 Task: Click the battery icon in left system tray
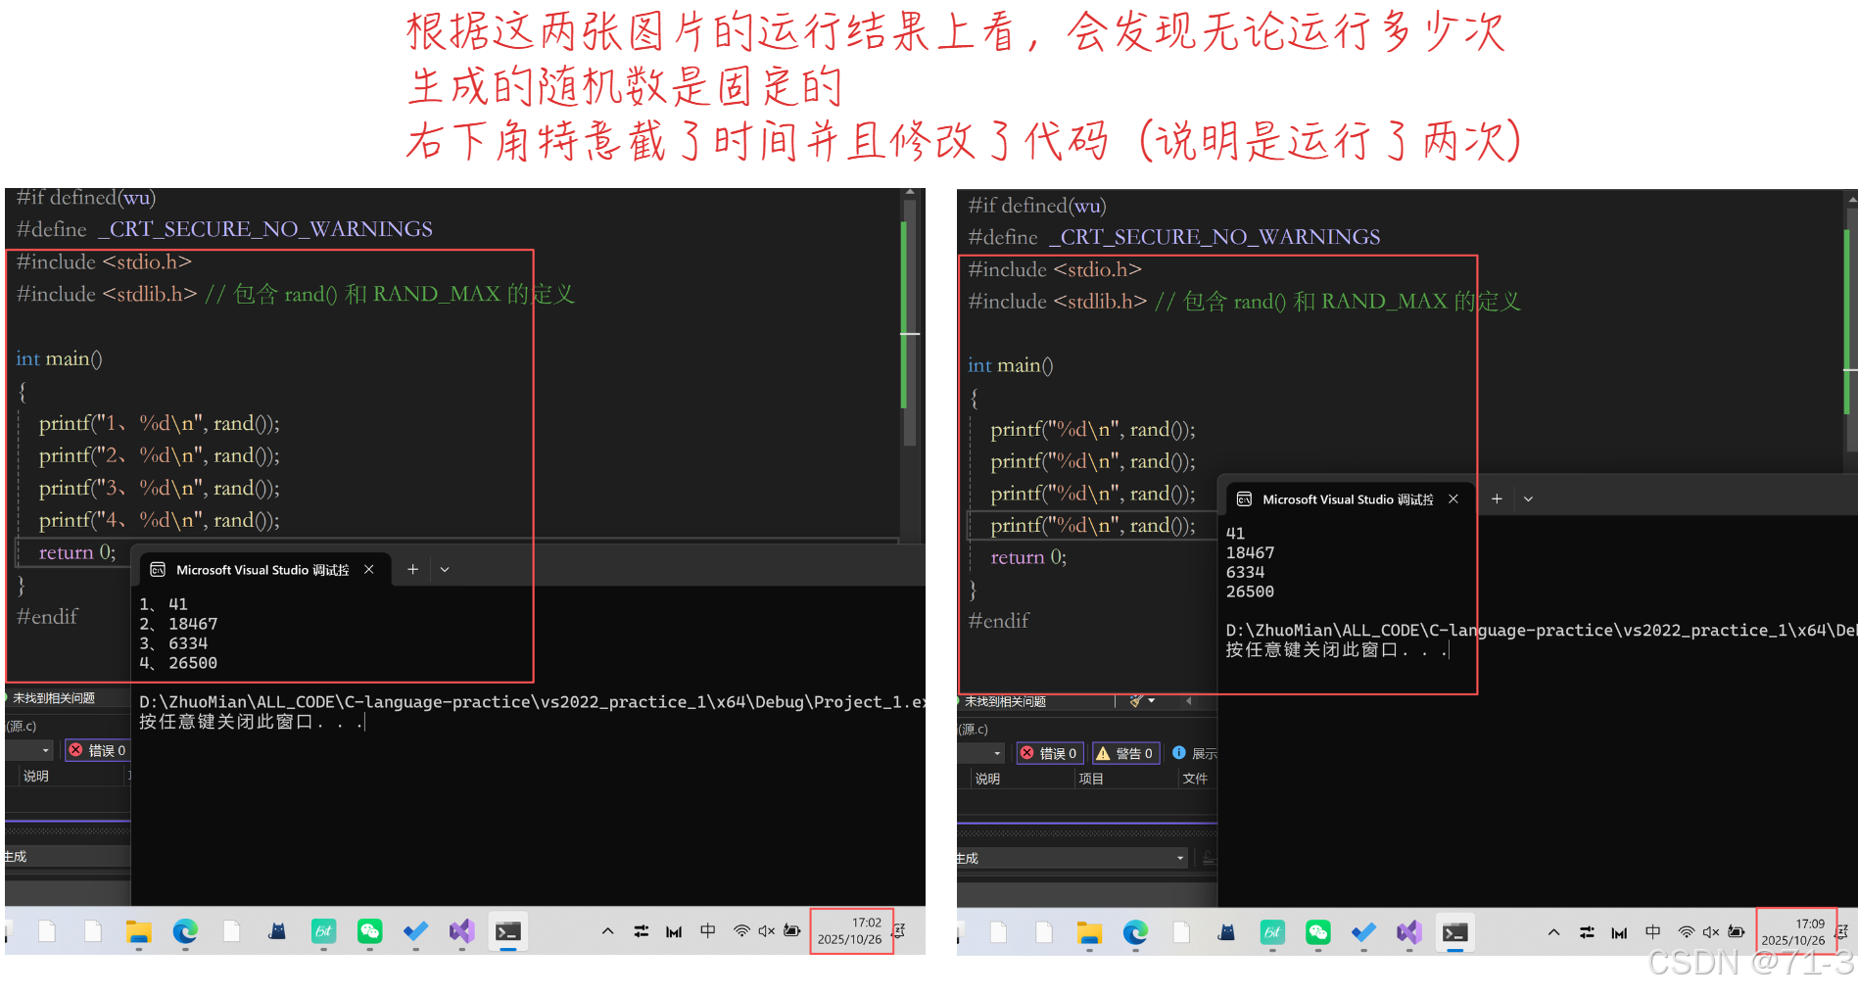click(x=791, y=931)
